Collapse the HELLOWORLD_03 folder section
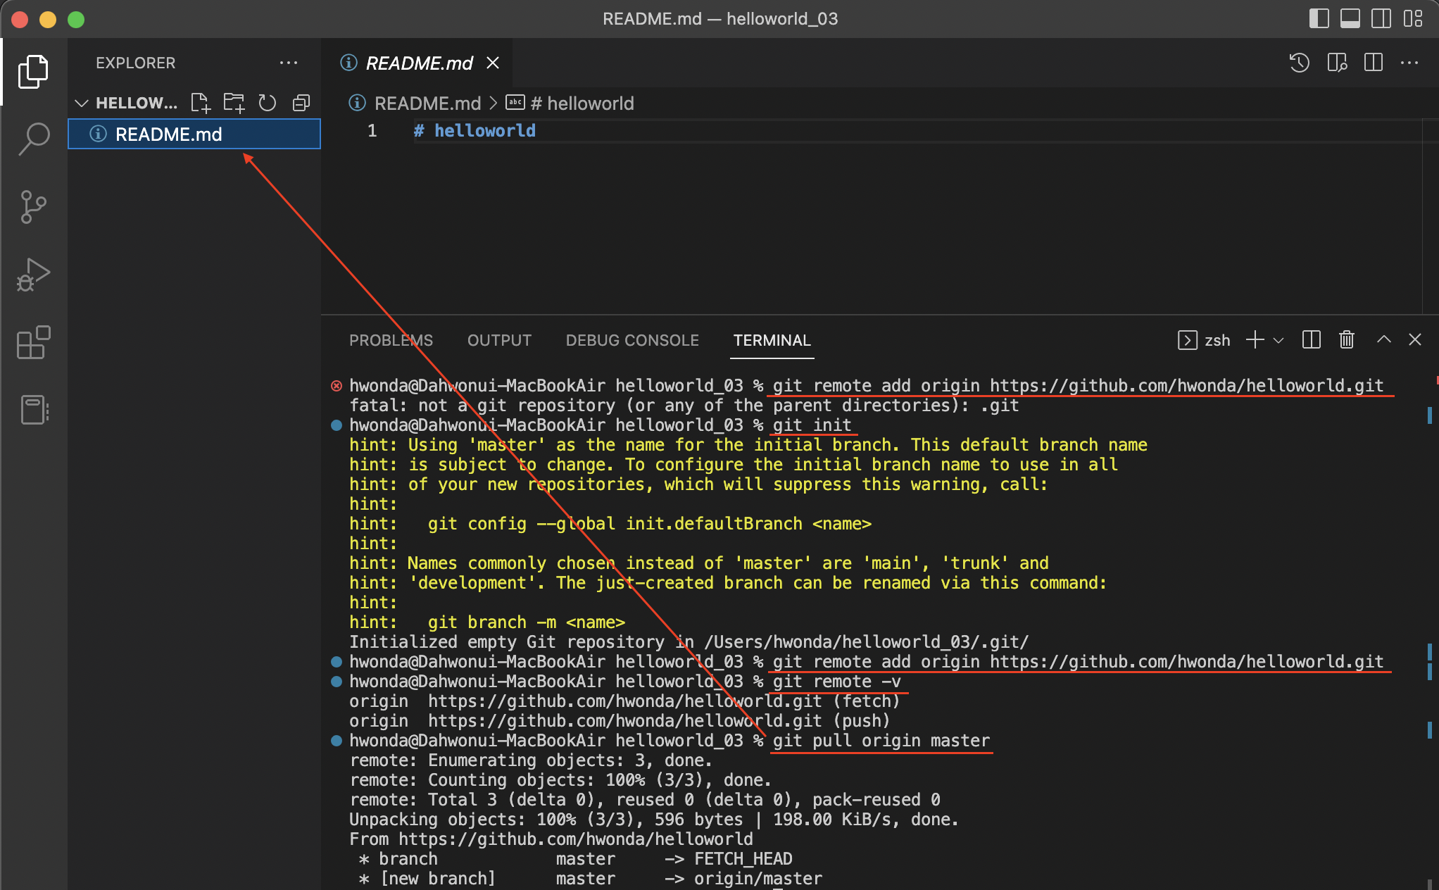1439x890 pixels. point(82,103)
